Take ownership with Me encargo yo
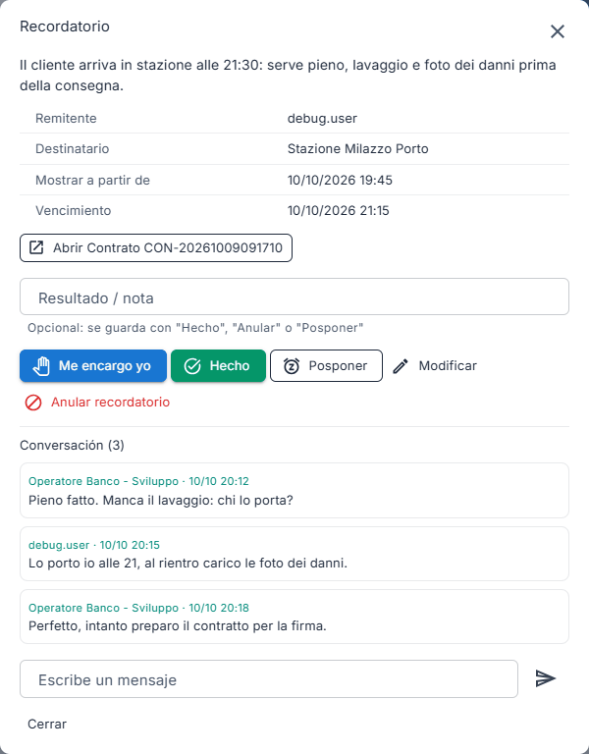The height and width of the screenshot is (754, 589). (x=93, y=366)
